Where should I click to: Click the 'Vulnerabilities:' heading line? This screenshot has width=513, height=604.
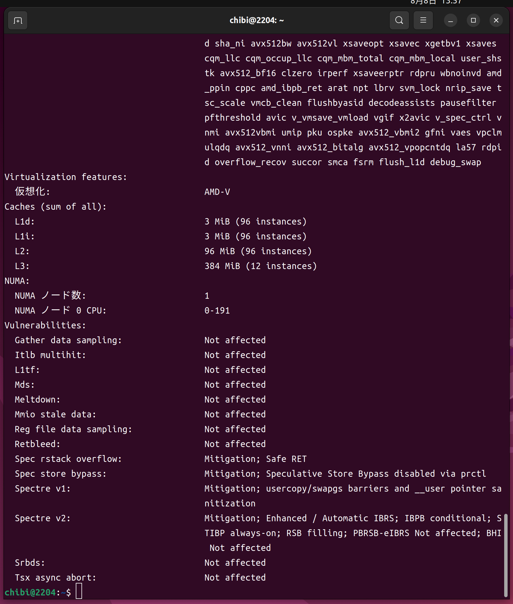[45, 325]
